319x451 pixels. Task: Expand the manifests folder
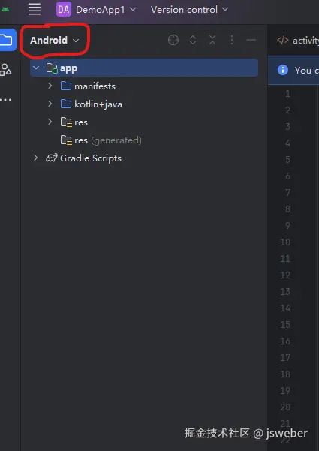pos(50,86)
